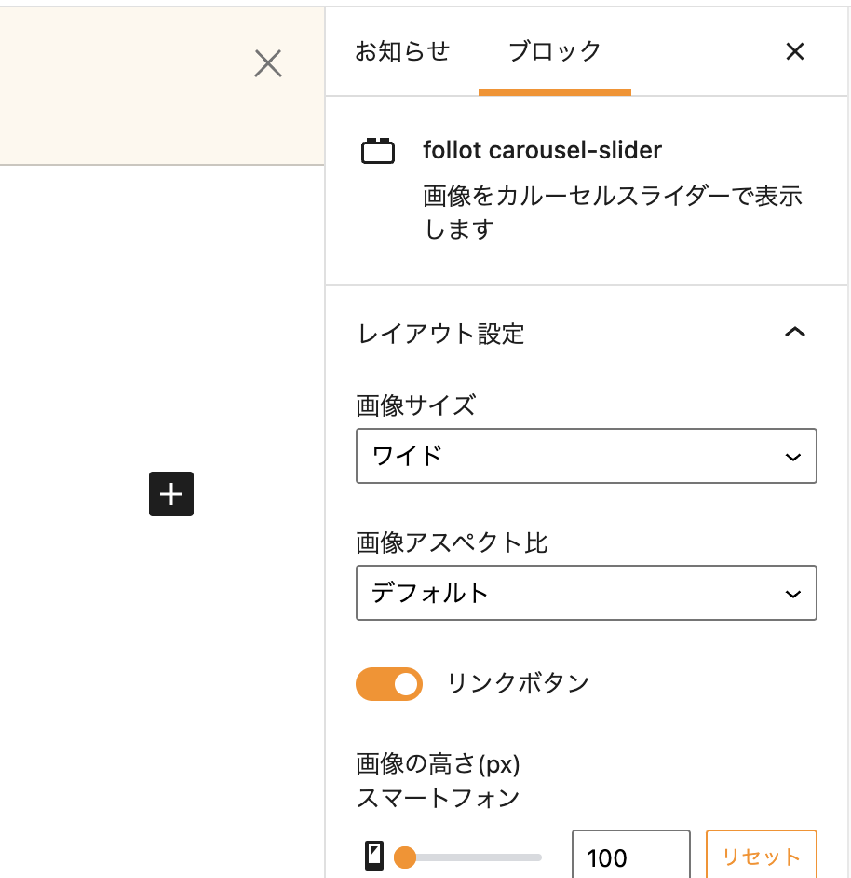Dismiss the notice with the gray X
The height and width of the screenshot is (878, 851).
pos(268,63)
